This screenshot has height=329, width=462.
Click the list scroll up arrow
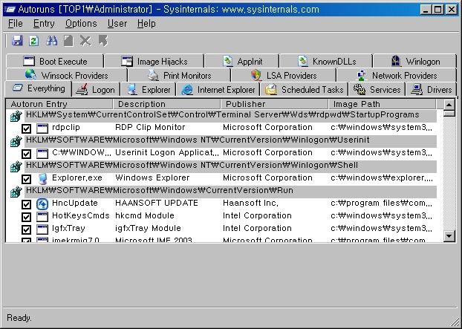pos(449,105)
